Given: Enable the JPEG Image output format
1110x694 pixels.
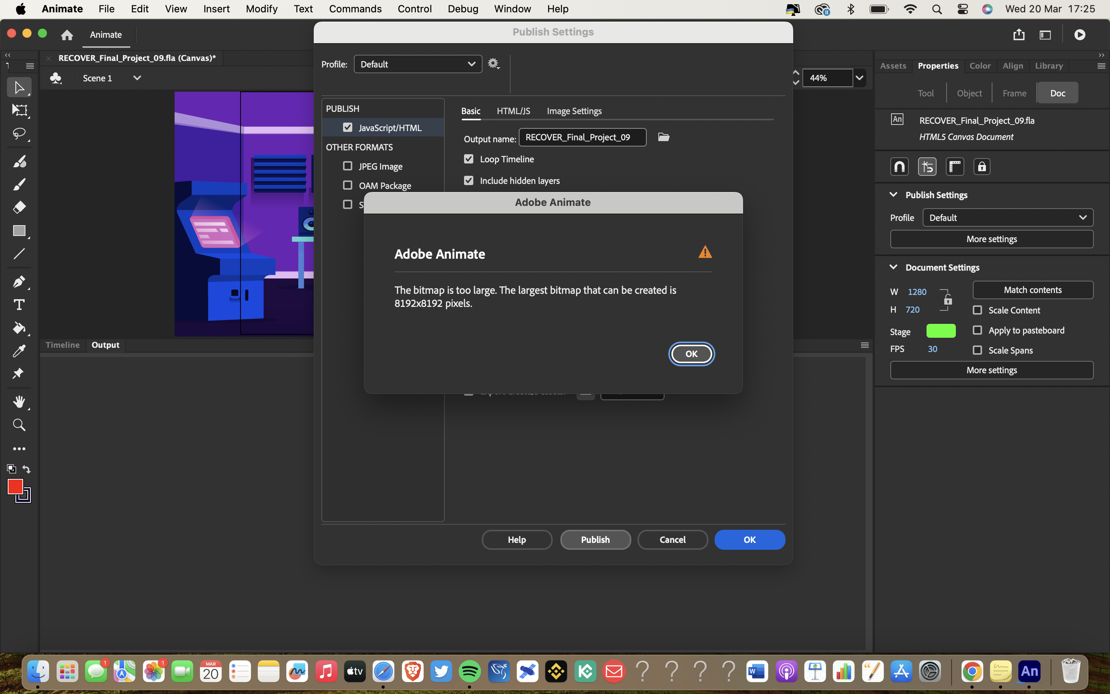Looking at the screenshot, I should 347,166.
